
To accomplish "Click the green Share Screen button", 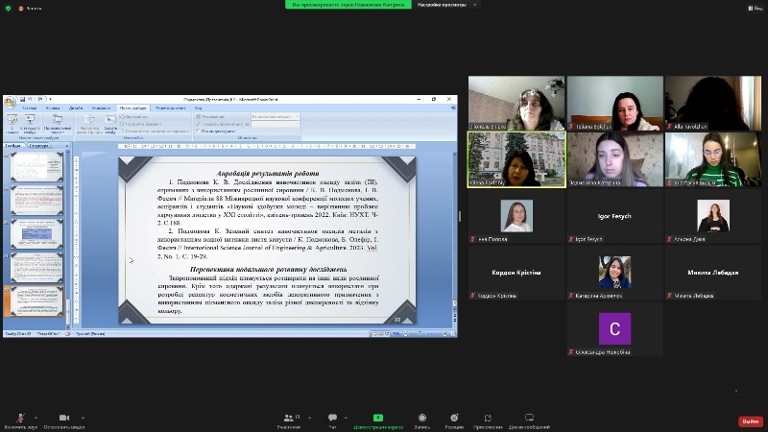I will (x=377, y=419).
